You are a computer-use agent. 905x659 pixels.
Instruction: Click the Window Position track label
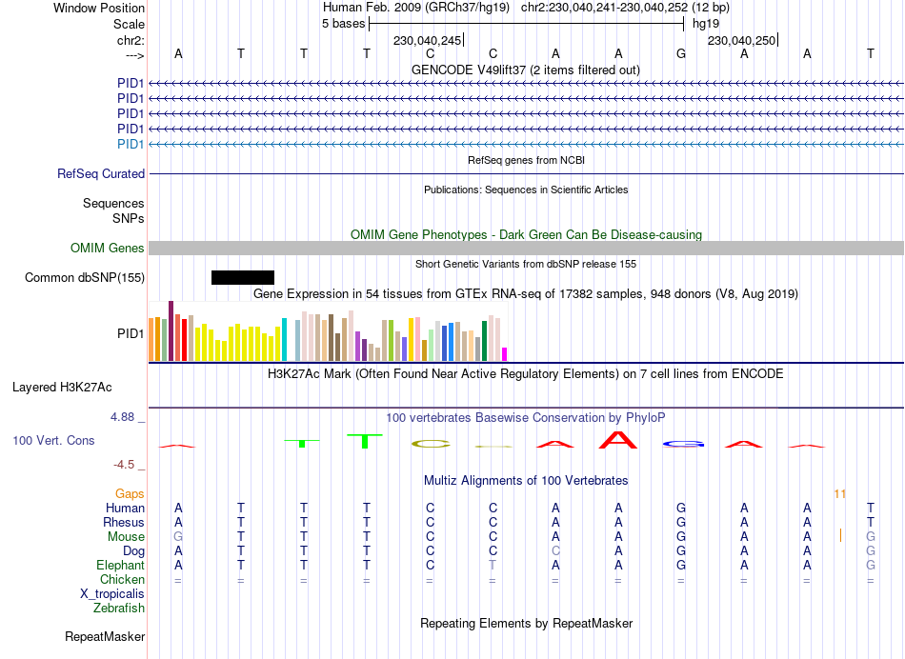tap(99, 8)
